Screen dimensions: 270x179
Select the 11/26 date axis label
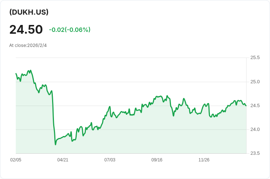click(x=204, y=160)
